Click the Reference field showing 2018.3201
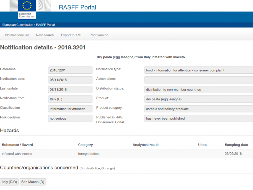 click(x=70, y=70)
